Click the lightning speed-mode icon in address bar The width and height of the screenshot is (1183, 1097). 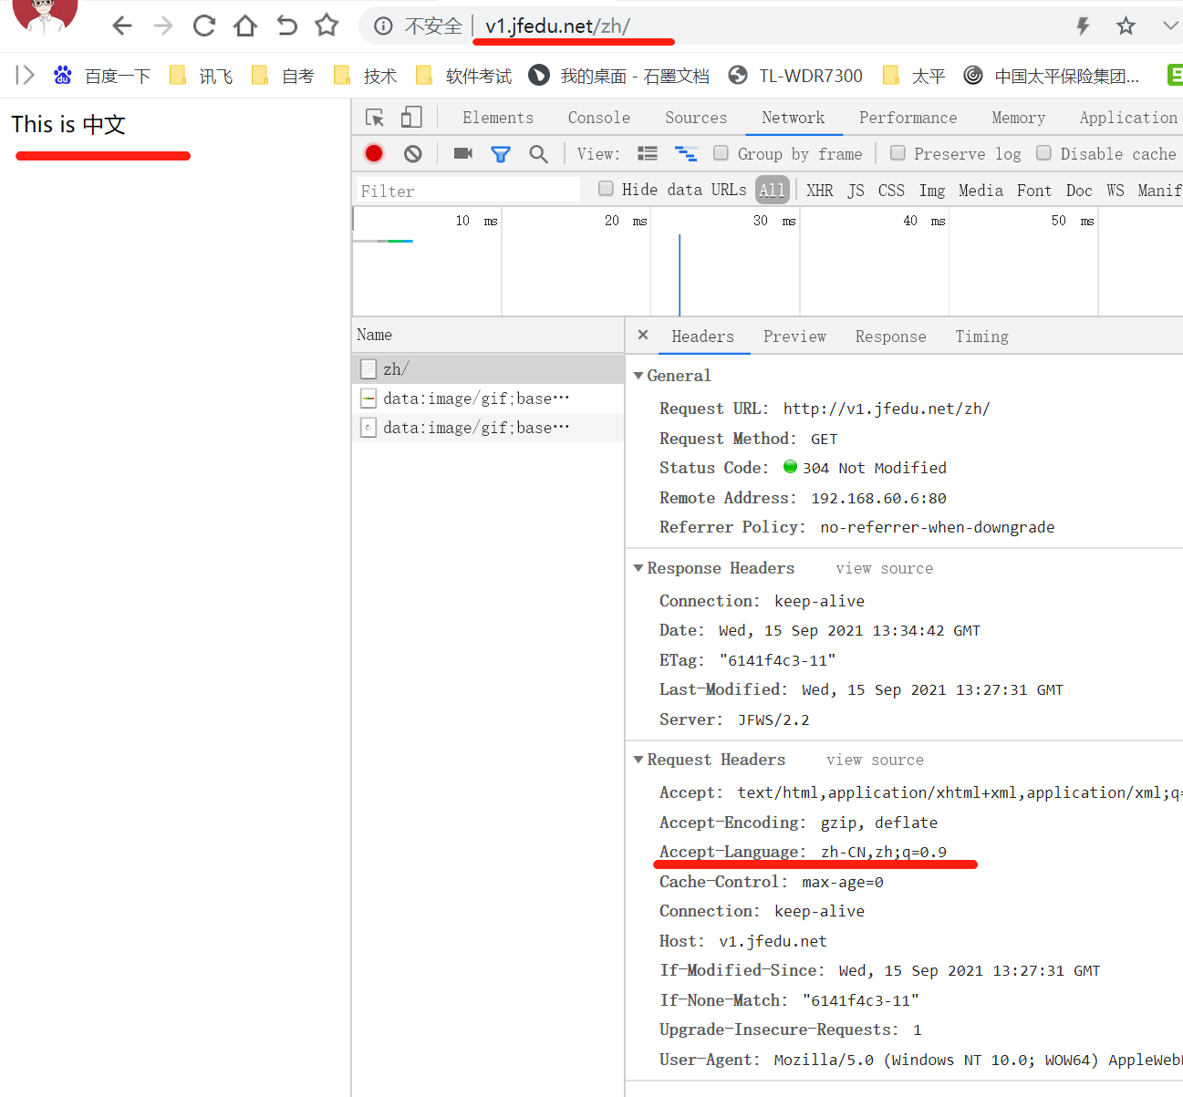(1083, 26)
